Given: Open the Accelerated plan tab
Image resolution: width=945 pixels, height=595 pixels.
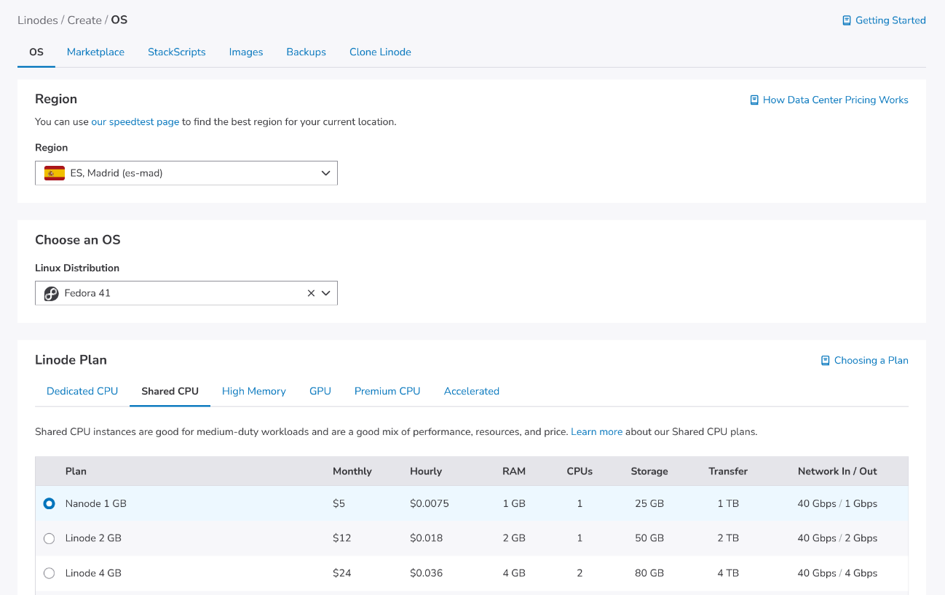Looking at the screenshot, I should [x=472, y=391].
